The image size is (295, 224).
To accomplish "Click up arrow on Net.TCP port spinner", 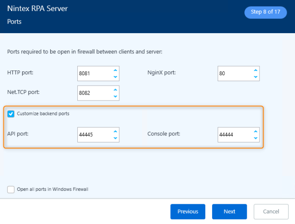I will coord(115,89).
